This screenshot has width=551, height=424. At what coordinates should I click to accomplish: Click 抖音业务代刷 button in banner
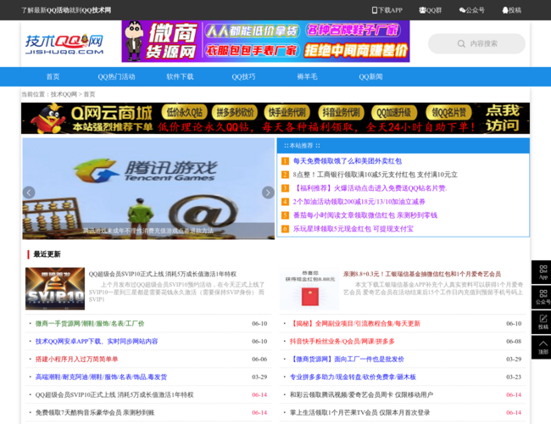pos(342,113)
